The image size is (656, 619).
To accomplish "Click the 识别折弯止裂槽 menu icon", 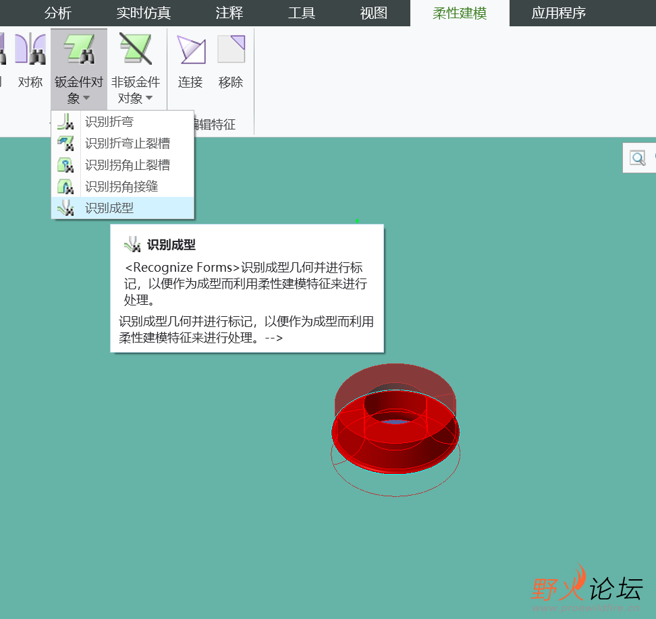I will click(65, 144).
